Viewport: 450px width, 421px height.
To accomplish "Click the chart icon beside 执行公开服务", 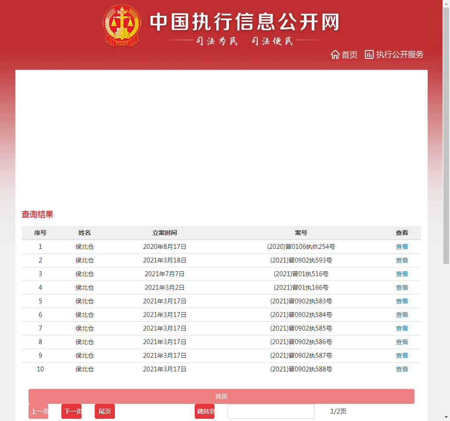I will click(x=369, y=54).
